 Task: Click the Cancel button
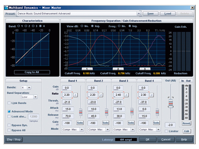(166, 139)
